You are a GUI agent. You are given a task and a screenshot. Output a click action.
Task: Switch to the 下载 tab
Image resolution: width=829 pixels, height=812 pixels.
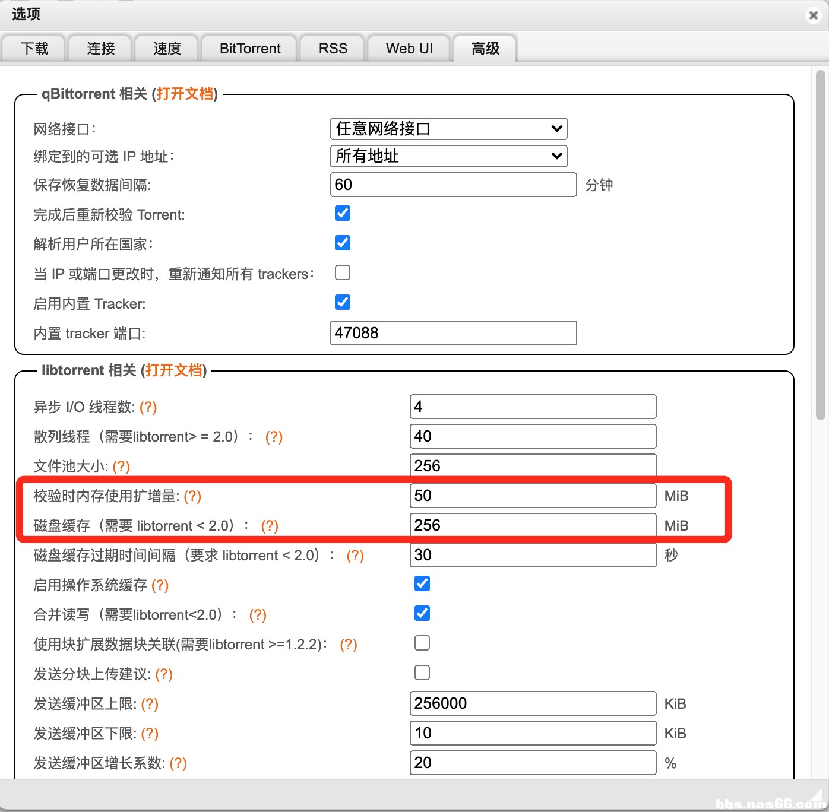click(x=34, y=48)
